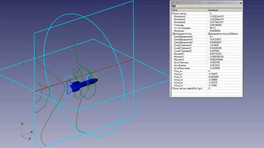
Task: Select the 'СилаСТрениемZ' row
Action: (207, 51)
